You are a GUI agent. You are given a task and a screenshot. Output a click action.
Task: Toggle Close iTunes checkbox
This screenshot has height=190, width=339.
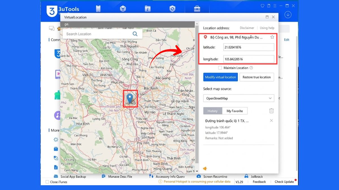click(x=47, y=182)
